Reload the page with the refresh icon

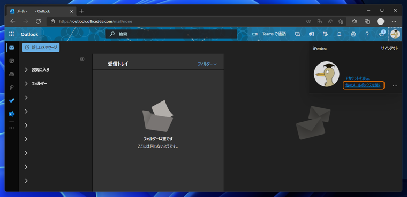[38, 21]
